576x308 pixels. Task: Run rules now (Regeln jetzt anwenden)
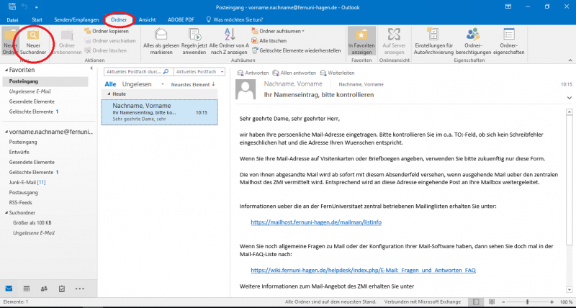pos(194,42)
